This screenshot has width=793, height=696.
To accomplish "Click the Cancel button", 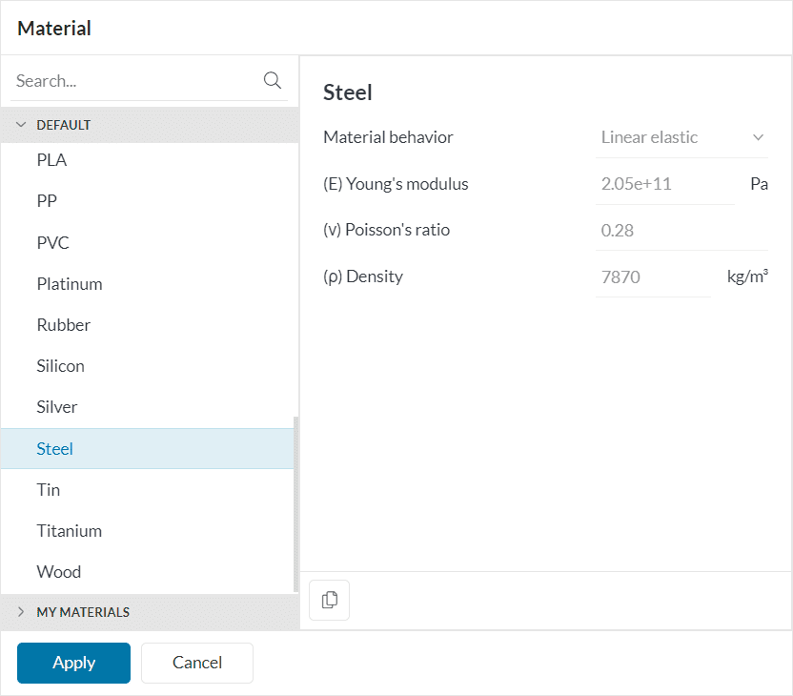I will click(197, 663).
